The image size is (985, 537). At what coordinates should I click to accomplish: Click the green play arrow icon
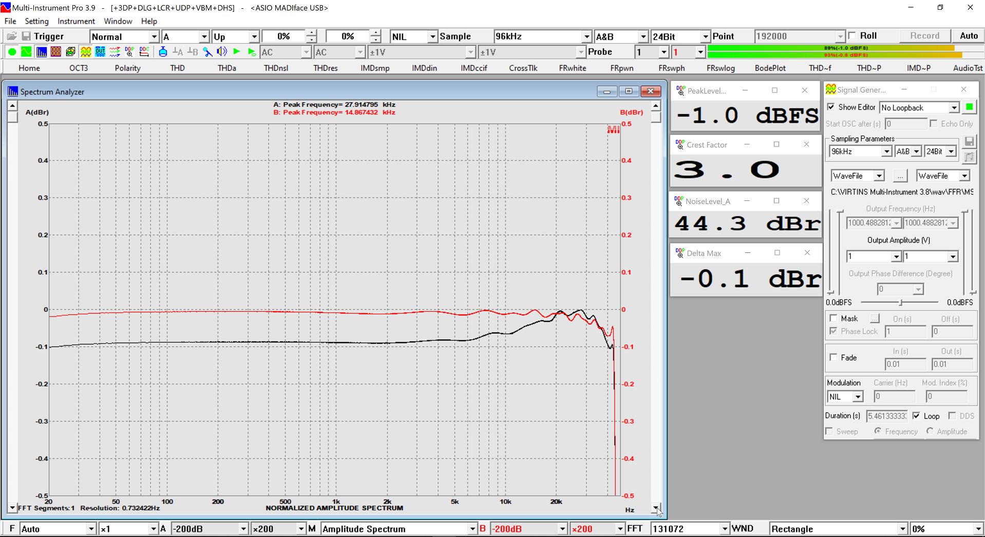coord(237,52)
